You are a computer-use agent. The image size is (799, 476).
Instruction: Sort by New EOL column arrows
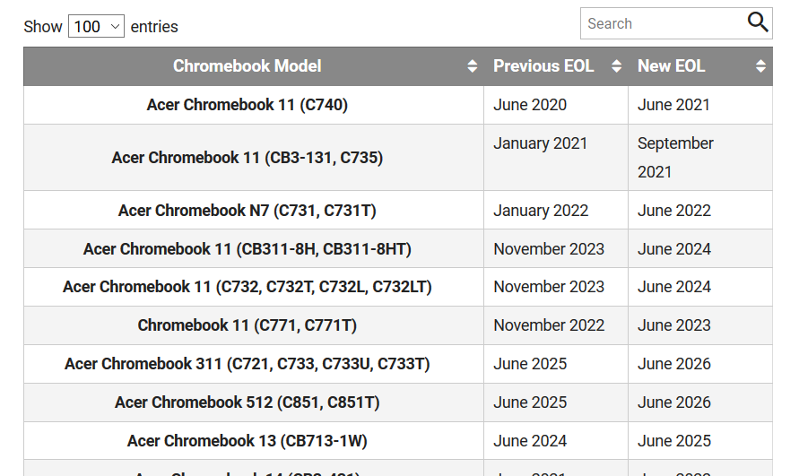click(x=760, y=66)
